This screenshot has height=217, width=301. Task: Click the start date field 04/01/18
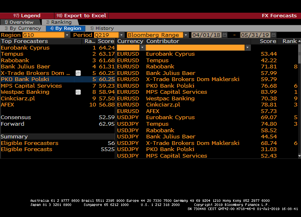(x=207, y=35)
